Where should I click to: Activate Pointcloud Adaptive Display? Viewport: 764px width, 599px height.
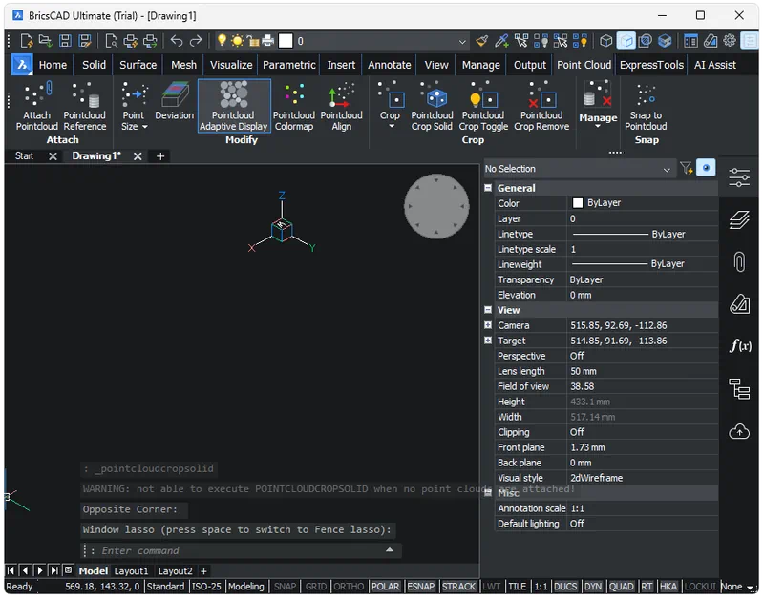(234, 106)
